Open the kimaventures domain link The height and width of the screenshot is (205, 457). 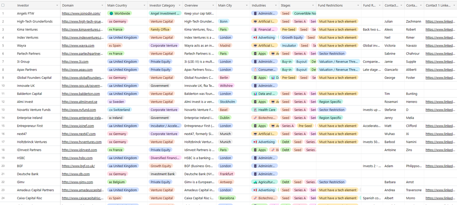(x=82, y=29)
